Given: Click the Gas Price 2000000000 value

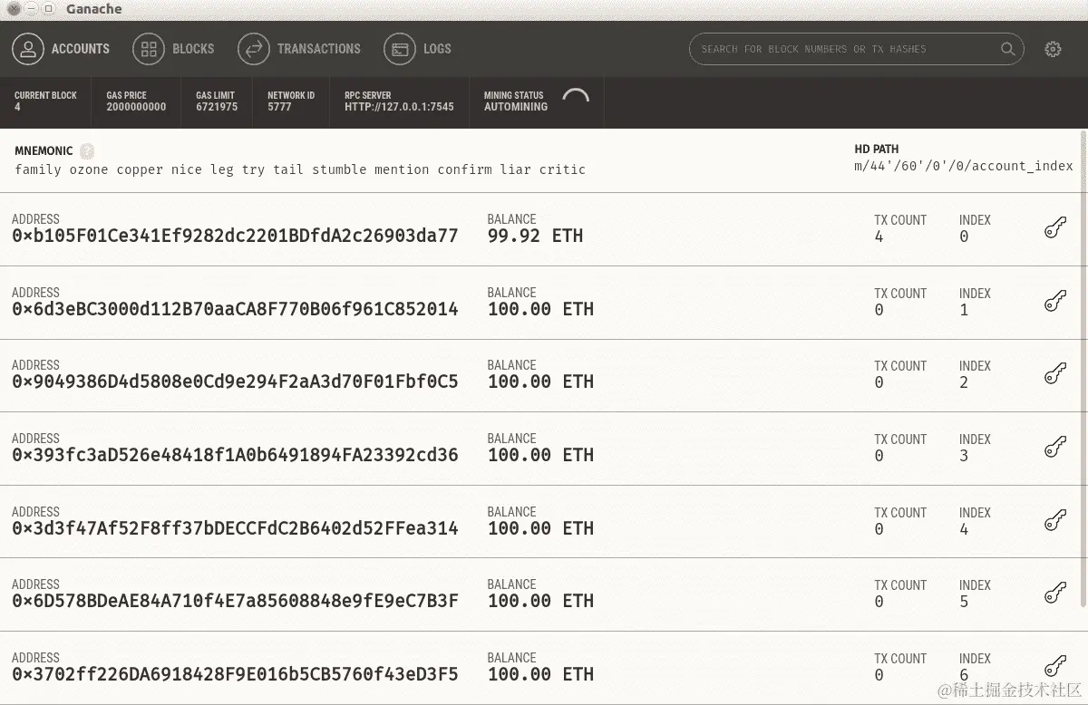Looking at the screenshot, I should (x=136, y=107).
